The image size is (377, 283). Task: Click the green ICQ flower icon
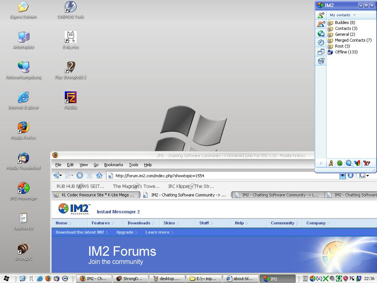click(339, 163)
